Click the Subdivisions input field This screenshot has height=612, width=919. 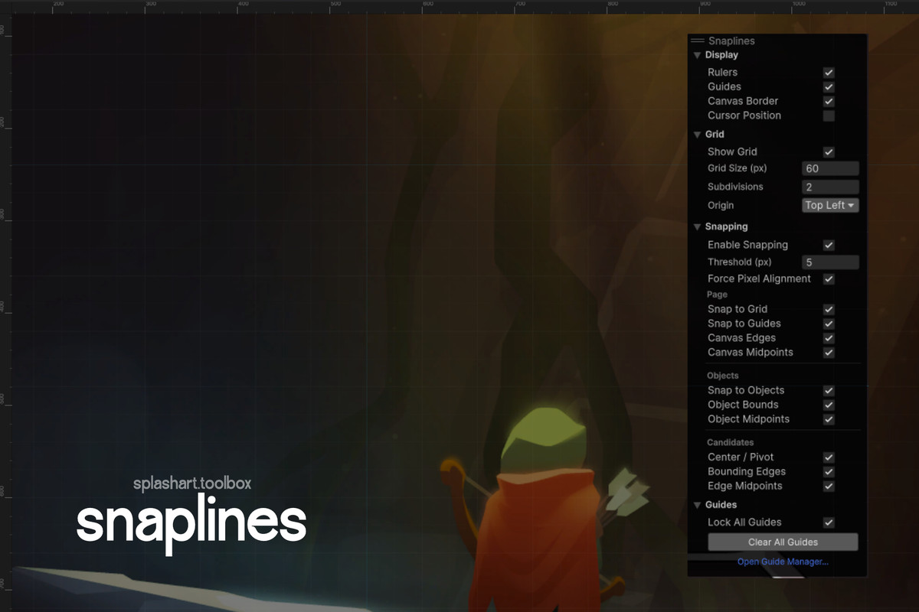830,187
